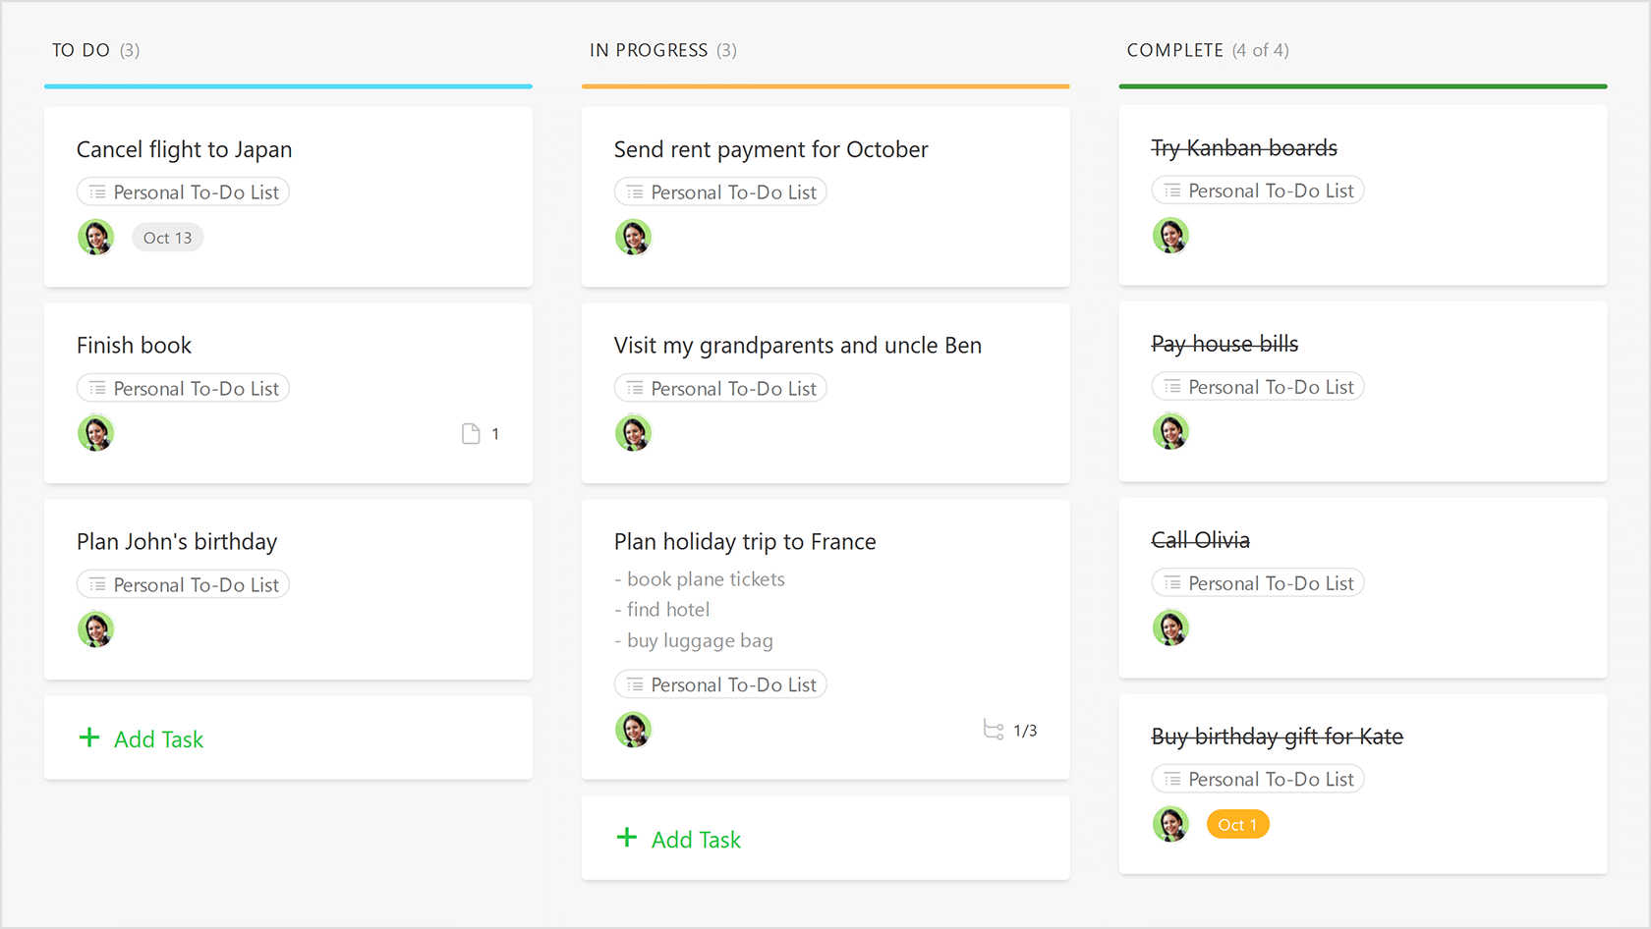
Task: Click the TO DO column header
Action: click(x=81, y=50)
